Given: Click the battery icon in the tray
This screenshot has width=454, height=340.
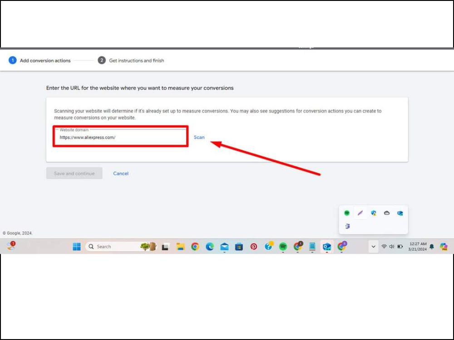Looking at the screenshot, I should (400, 247).
